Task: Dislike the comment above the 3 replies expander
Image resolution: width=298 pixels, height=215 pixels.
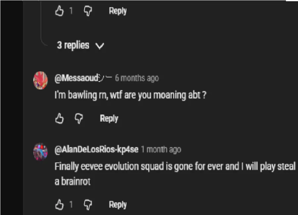Action: 88,11
